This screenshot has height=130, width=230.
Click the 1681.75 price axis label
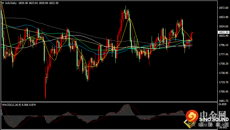tap(223, 101)
